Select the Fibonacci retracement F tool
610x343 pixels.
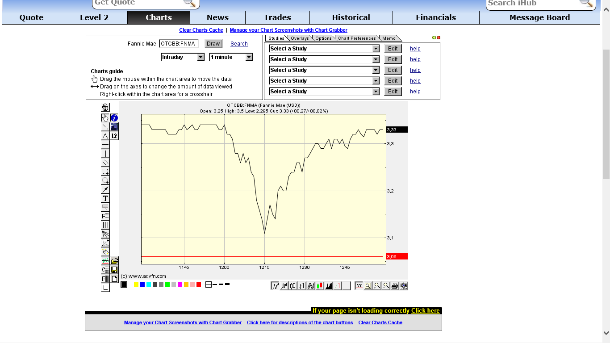point(105,216)
